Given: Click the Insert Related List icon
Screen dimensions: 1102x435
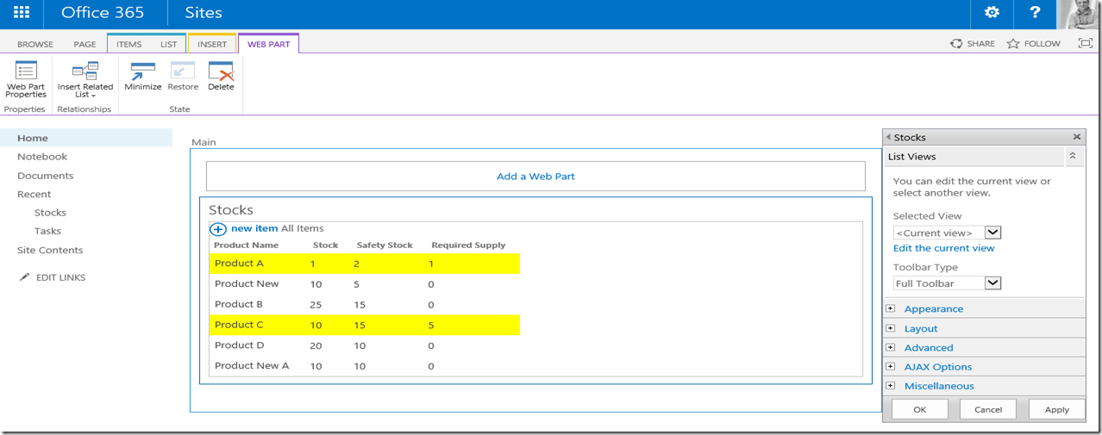Looking at the screenshot, I should (85, 72).
